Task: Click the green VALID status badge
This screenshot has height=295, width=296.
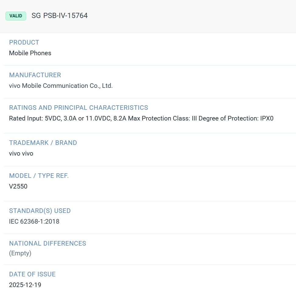Action: 16,16
